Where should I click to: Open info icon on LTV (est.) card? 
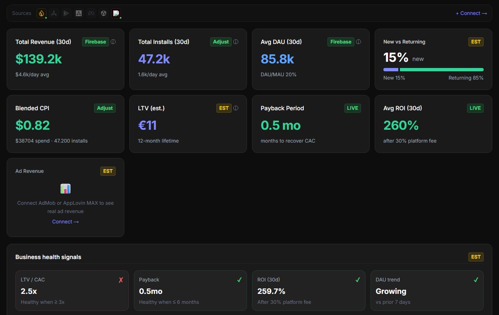coord(236,108)
